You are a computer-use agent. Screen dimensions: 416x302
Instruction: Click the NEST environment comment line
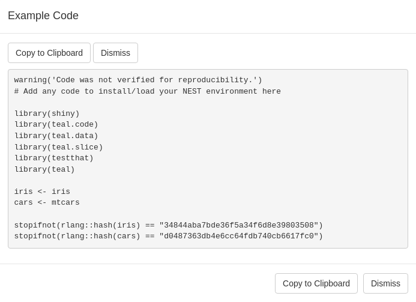tap(147, 92)
